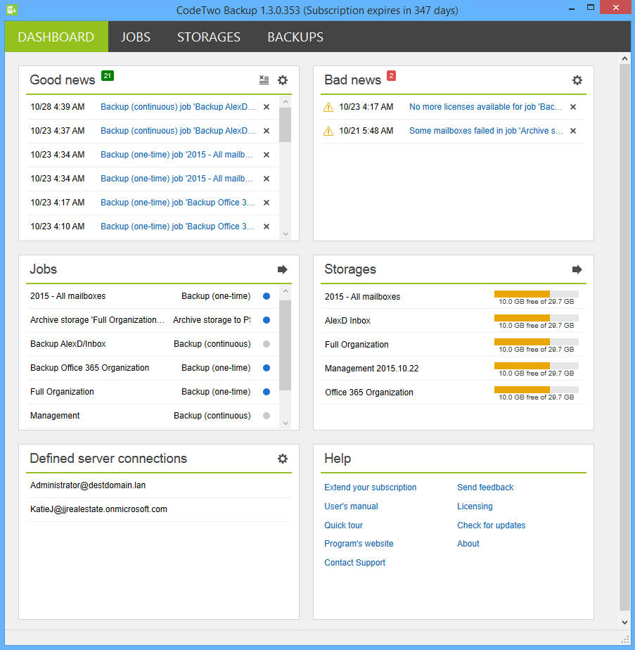This screenshot has height=650, width=635.
Task: Click warning icon for 10/23 4:17 AM bad news
Action: coord(328,108)
